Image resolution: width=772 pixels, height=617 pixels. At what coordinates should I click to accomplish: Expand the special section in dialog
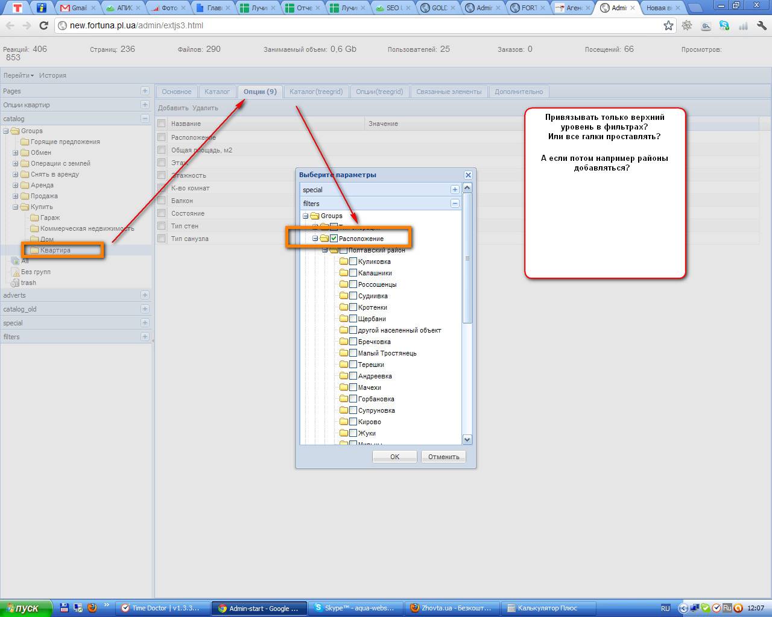[455, 189]
